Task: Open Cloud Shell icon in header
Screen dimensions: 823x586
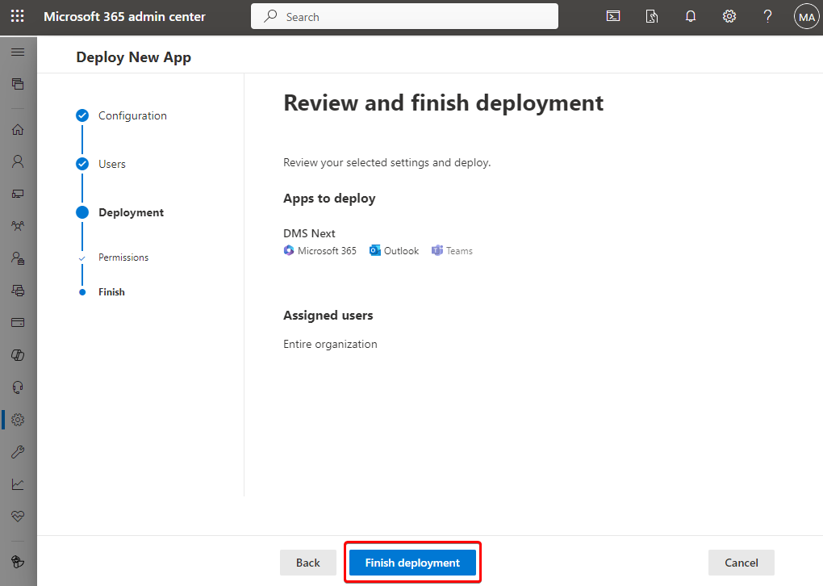Action: point(613,17)
